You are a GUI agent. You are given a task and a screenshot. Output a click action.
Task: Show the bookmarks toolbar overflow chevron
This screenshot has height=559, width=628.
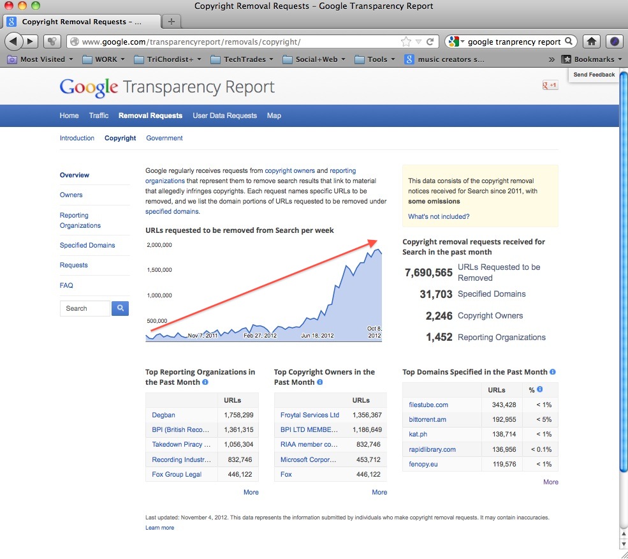pyautogui.click(x=551, y=59)
